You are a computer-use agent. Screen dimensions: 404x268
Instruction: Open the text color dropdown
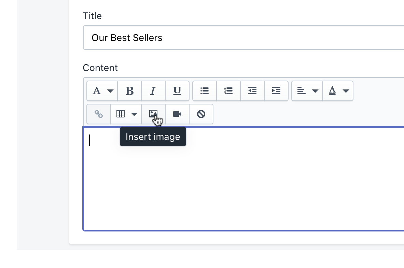click(x=338, y=91)
